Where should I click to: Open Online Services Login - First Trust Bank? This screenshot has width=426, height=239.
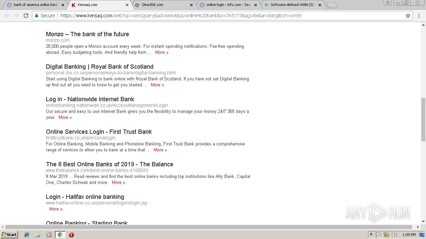coord(99,132)
